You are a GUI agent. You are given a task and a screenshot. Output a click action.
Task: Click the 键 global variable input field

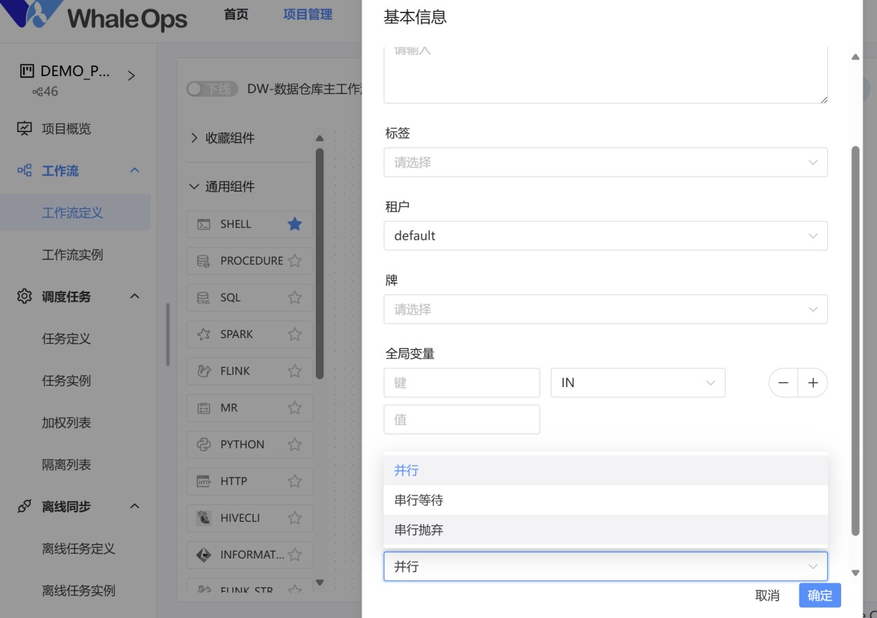[462, 382]
